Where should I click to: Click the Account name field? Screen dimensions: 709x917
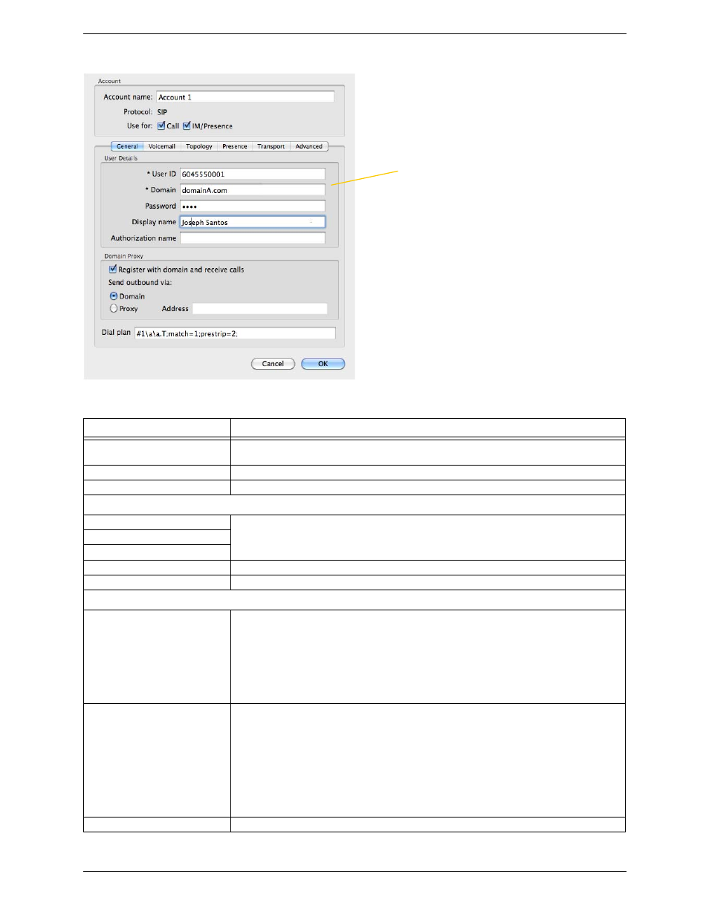[245, 97]
